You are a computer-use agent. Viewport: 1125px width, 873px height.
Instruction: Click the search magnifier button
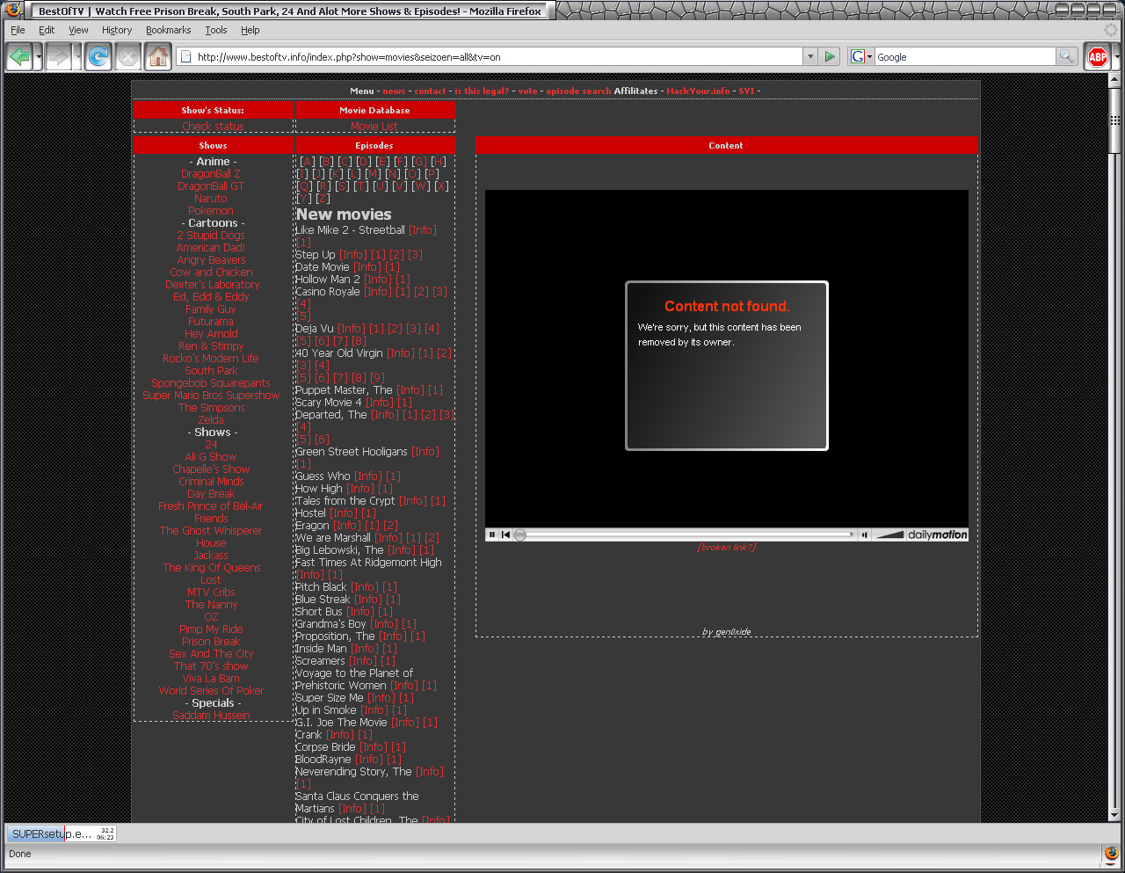pyautogui.click(x=1066, y=56)
